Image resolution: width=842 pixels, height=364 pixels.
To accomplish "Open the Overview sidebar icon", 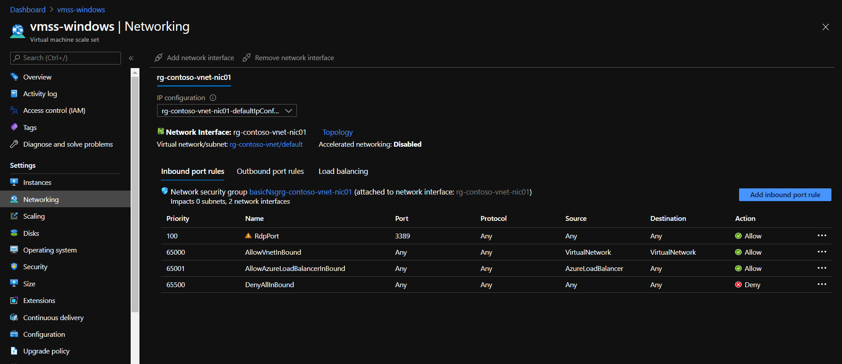I will pyautogui.click(x=14, y=77).
